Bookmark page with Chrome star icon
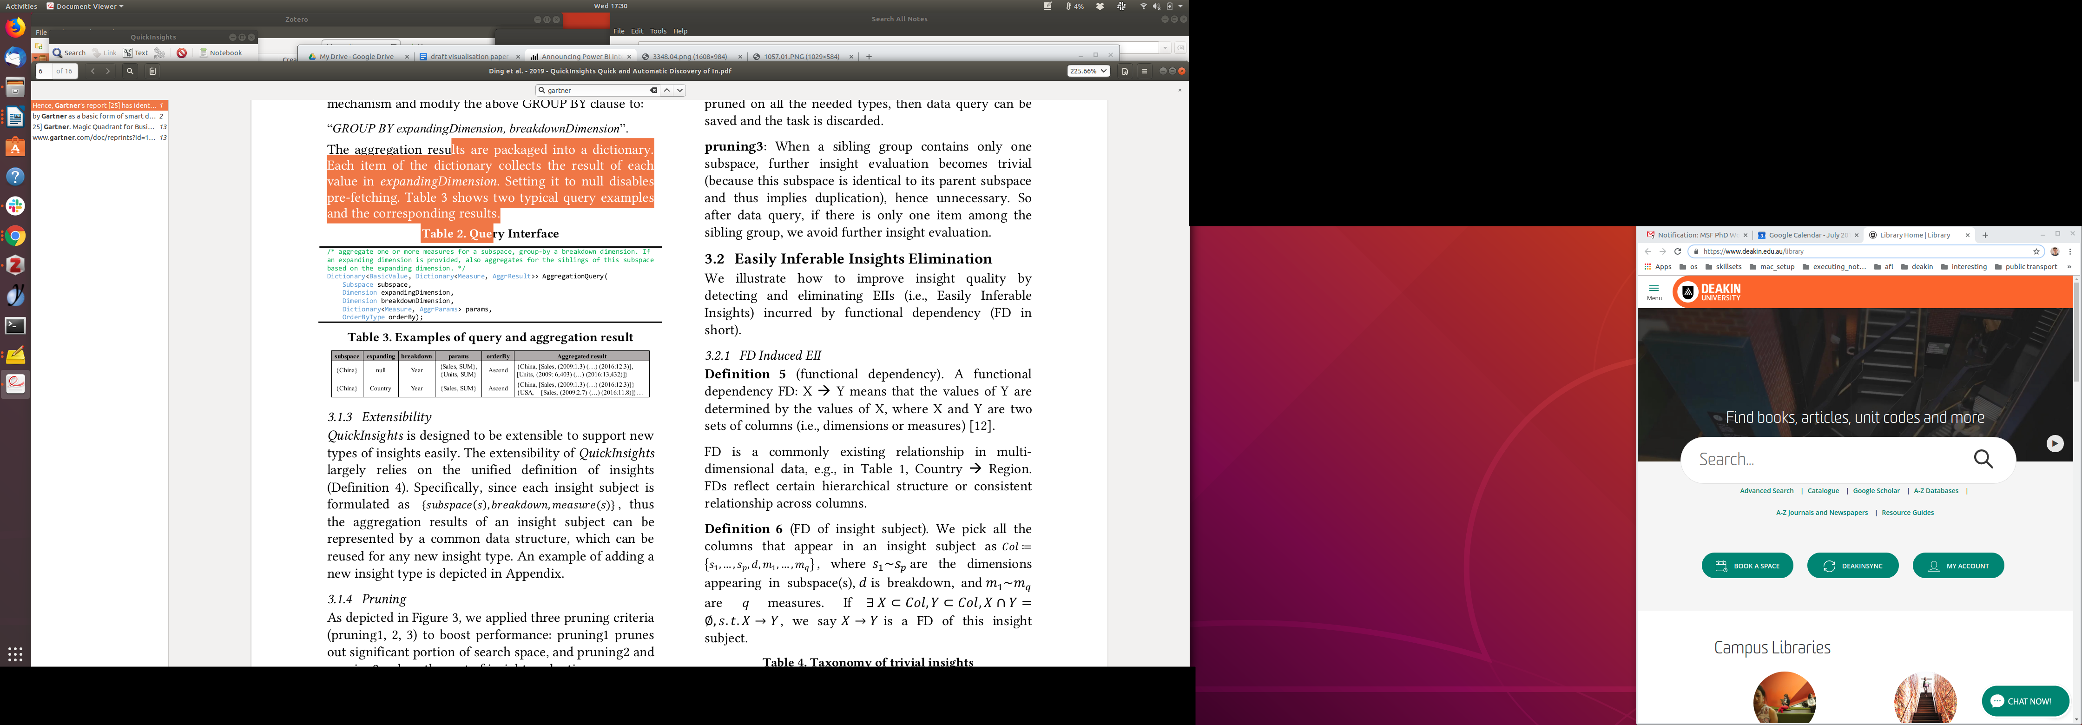Screen dimensions: 2082x725 point(2037,251)
